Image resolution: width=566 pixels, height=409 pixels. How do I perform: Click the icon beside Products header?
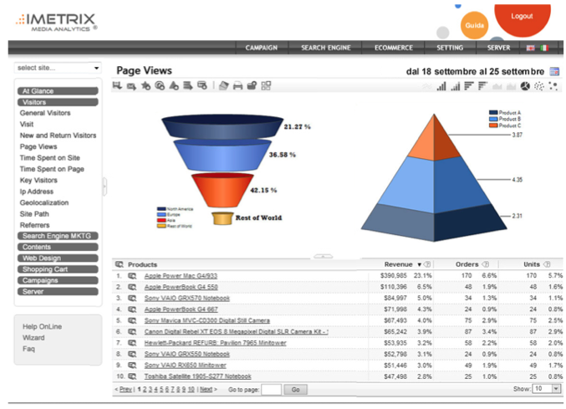click(119, 264)
